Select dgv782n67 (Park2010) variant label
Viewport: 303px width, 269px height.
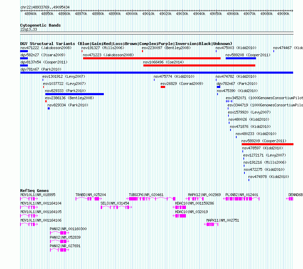pos(237,84)
